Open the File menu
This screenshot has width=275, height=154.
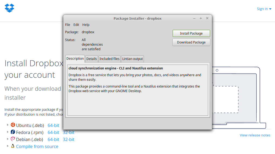[67, 25]
